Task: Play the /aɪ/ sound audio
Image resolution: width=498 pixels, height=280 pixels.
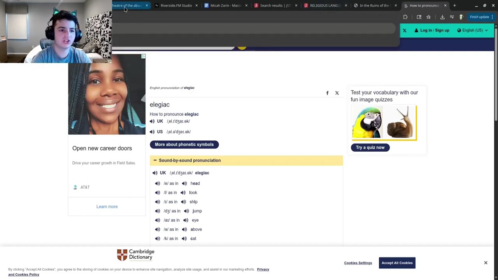Action: click(158, 220)
